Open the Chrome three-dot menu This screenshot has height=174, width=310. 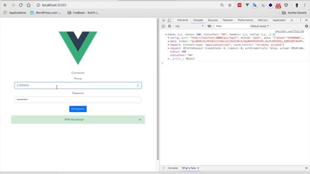(x=305, y=5)
